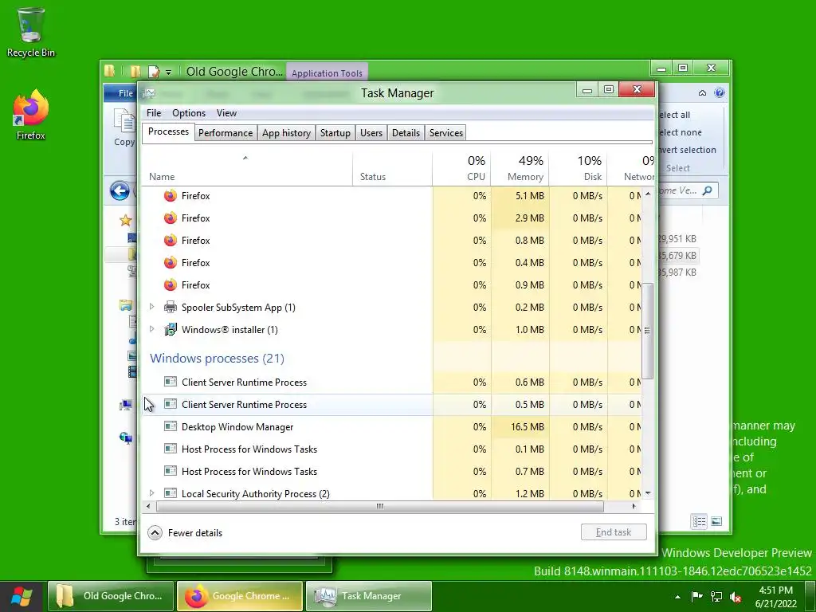Open the Options menu in Task Manager

click(x=189, y=113)
